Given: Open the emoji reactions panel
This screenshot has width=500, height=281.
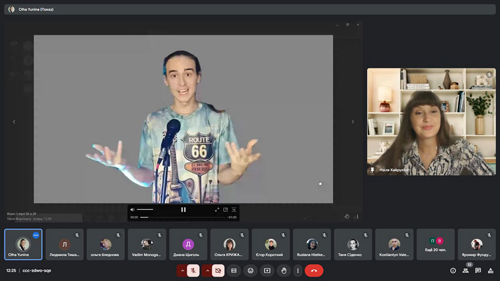Looking at the screenshot, I should coord(251,270).
